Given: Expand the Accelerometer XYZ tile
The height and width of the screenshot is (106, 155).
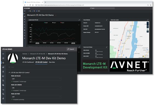Looking at the screenshot, I should (79, 20).
